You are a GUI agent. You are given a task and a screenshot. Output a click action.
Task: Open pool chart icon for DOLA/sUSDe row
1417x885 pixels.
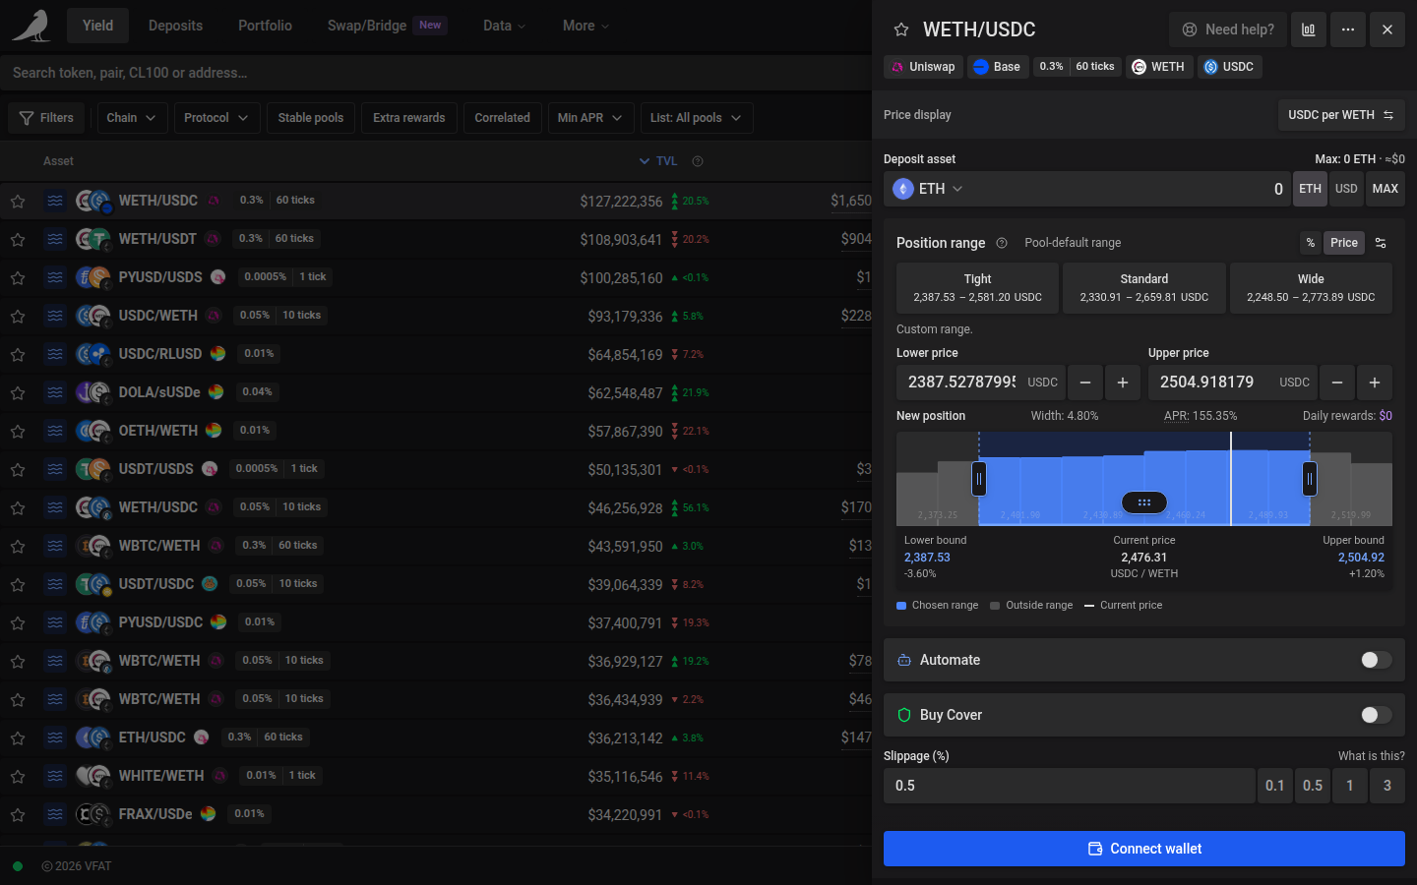point(55,392)
